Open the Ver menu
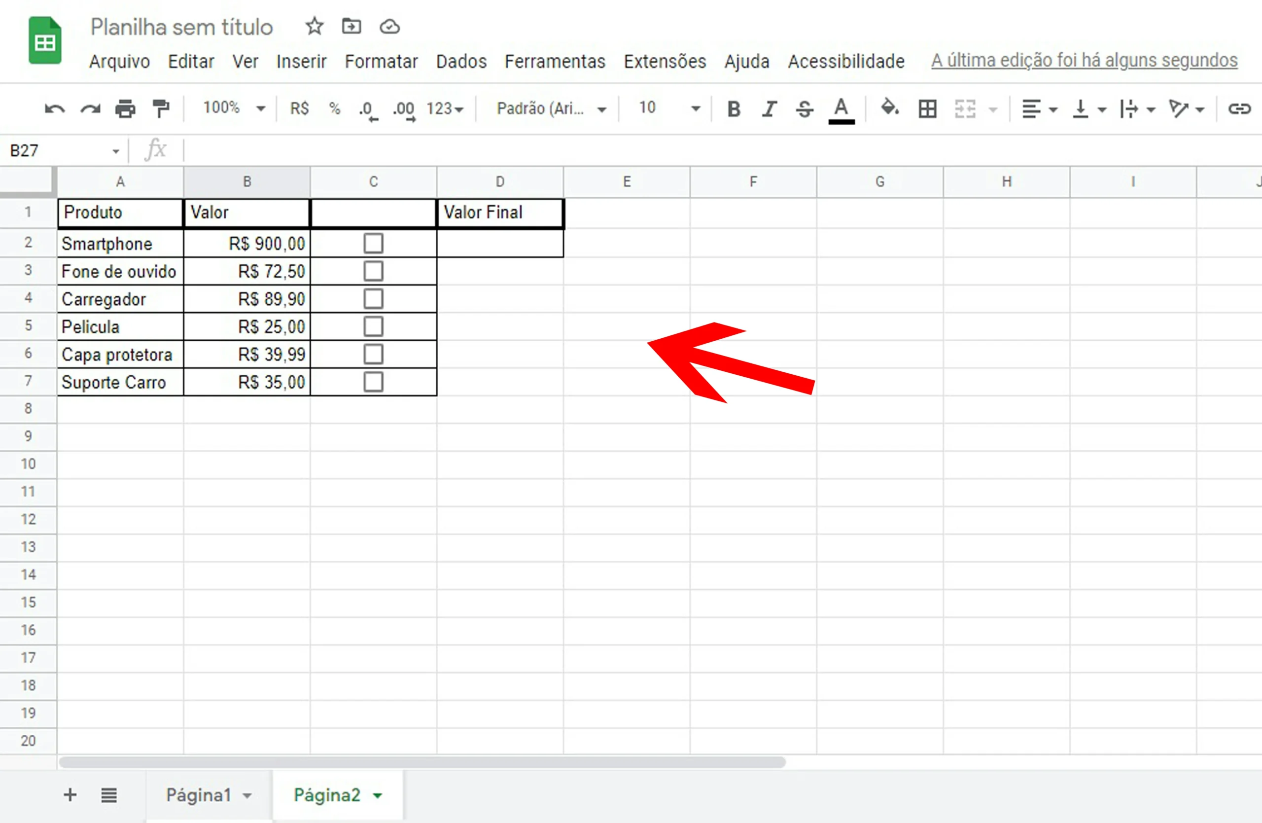The width and height of the screenshot is (1262, 823). point(245,62)
